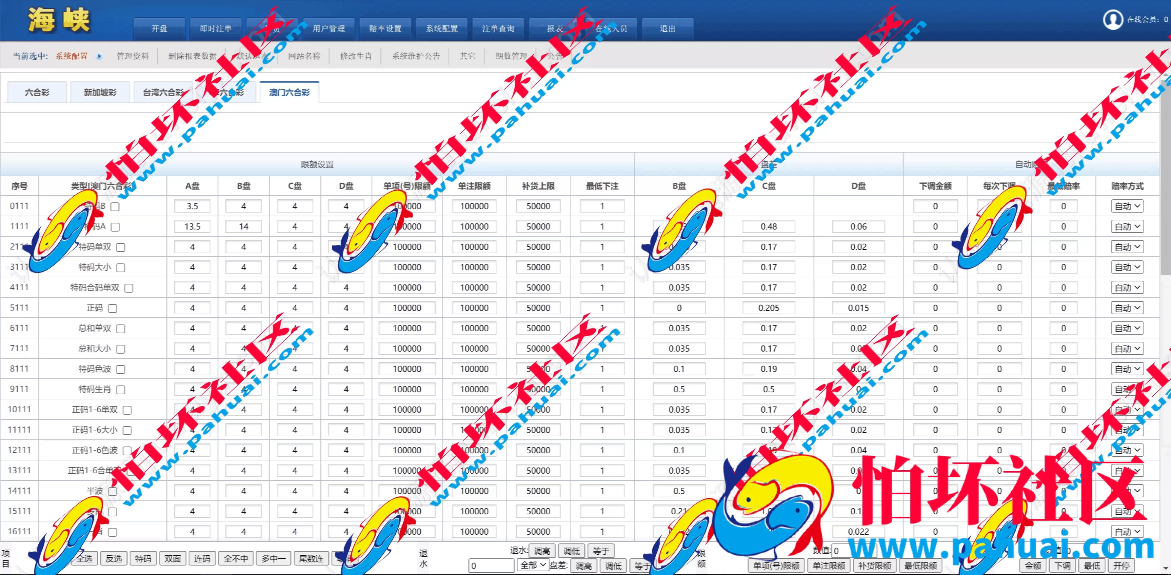
Task: Open the 用户管理 menu
Action: (329, 28)
